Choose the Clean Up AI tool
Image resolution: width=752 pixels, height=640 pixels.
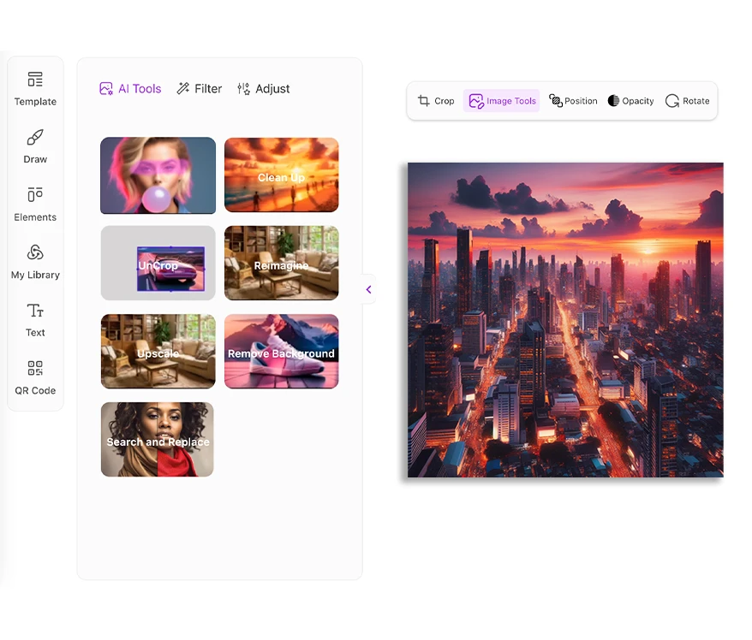click(281, 175)
